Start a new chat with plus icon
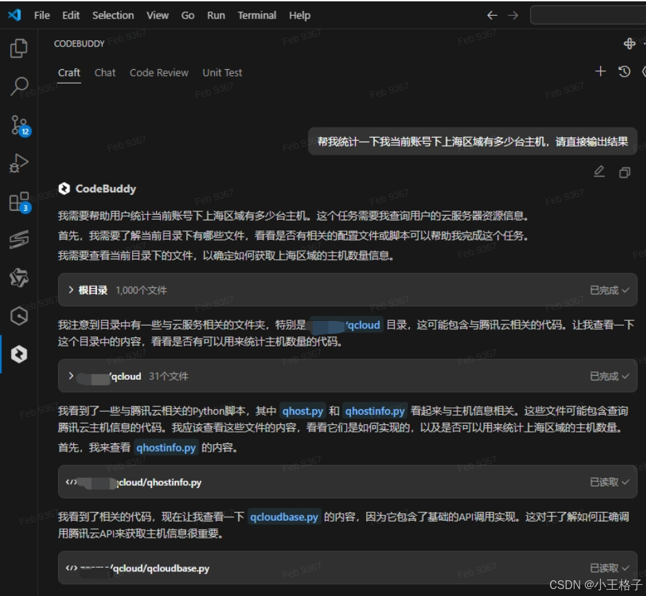The image size is (646, 596). point(600,71)
